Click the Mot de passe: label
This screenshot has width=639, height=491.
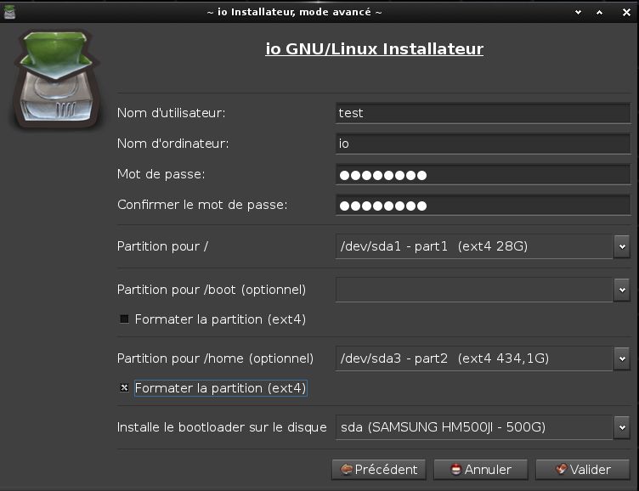coord(161,174)
